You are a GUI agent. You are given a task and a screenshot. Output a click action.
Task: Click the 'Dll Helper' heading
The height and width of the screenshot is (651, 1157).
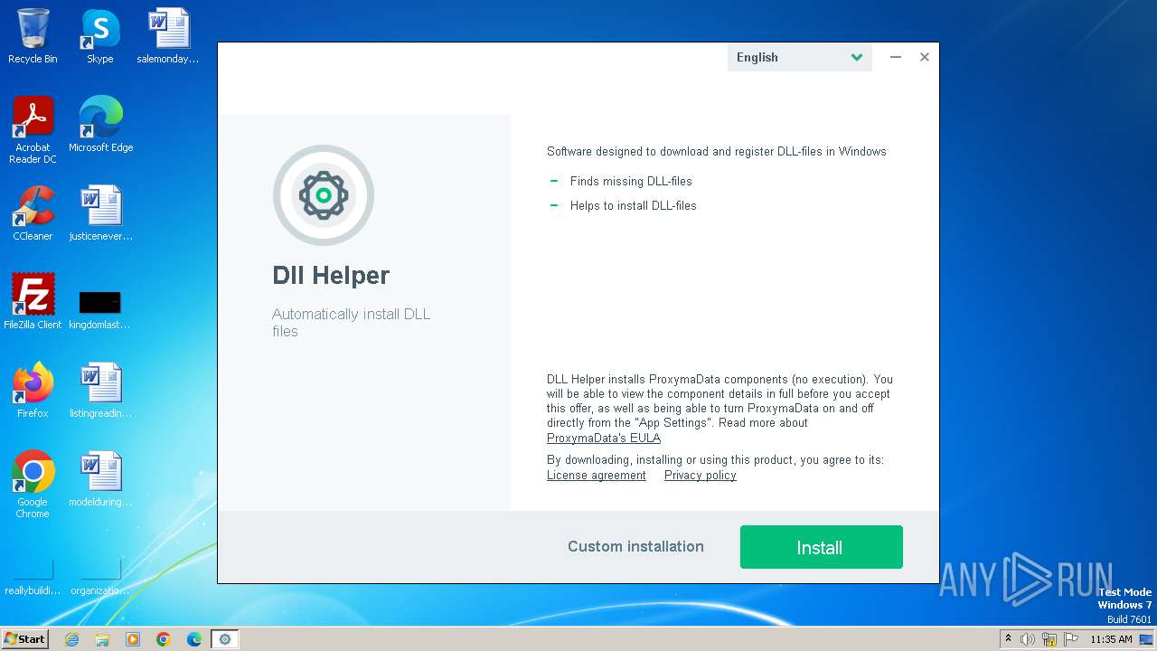(x=331, y=276)
